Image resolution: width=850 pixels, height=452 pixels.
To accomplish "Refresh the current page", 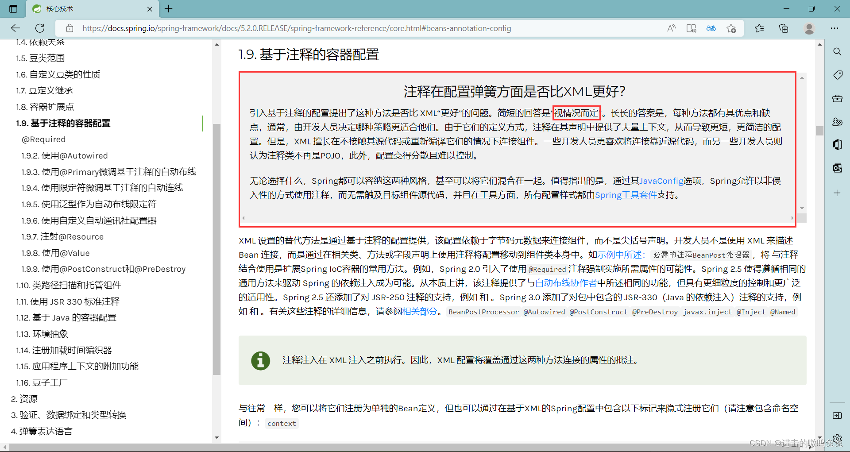I will [x=40, y=28].
